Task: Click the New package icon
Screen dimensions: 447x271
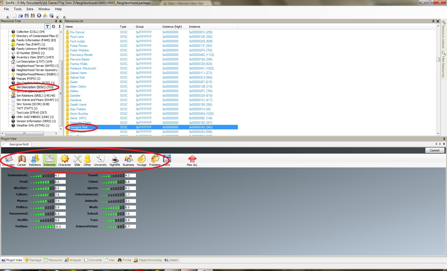Action: click(15, 15)
